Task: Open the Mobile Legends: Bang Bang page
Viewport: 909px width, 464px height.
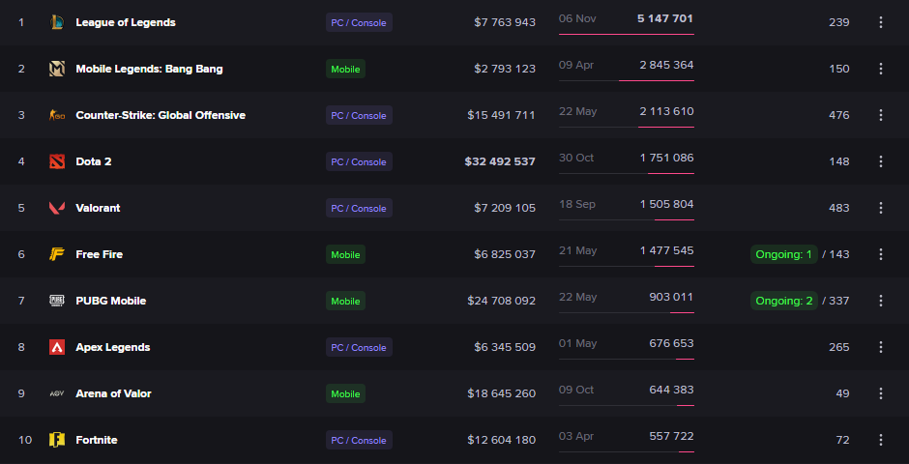Action: click(x=150, y=69)
